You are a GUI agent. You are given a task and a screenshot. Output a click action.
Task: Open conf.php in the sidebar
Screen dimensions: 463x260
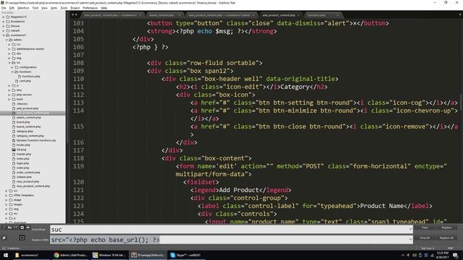25,81
